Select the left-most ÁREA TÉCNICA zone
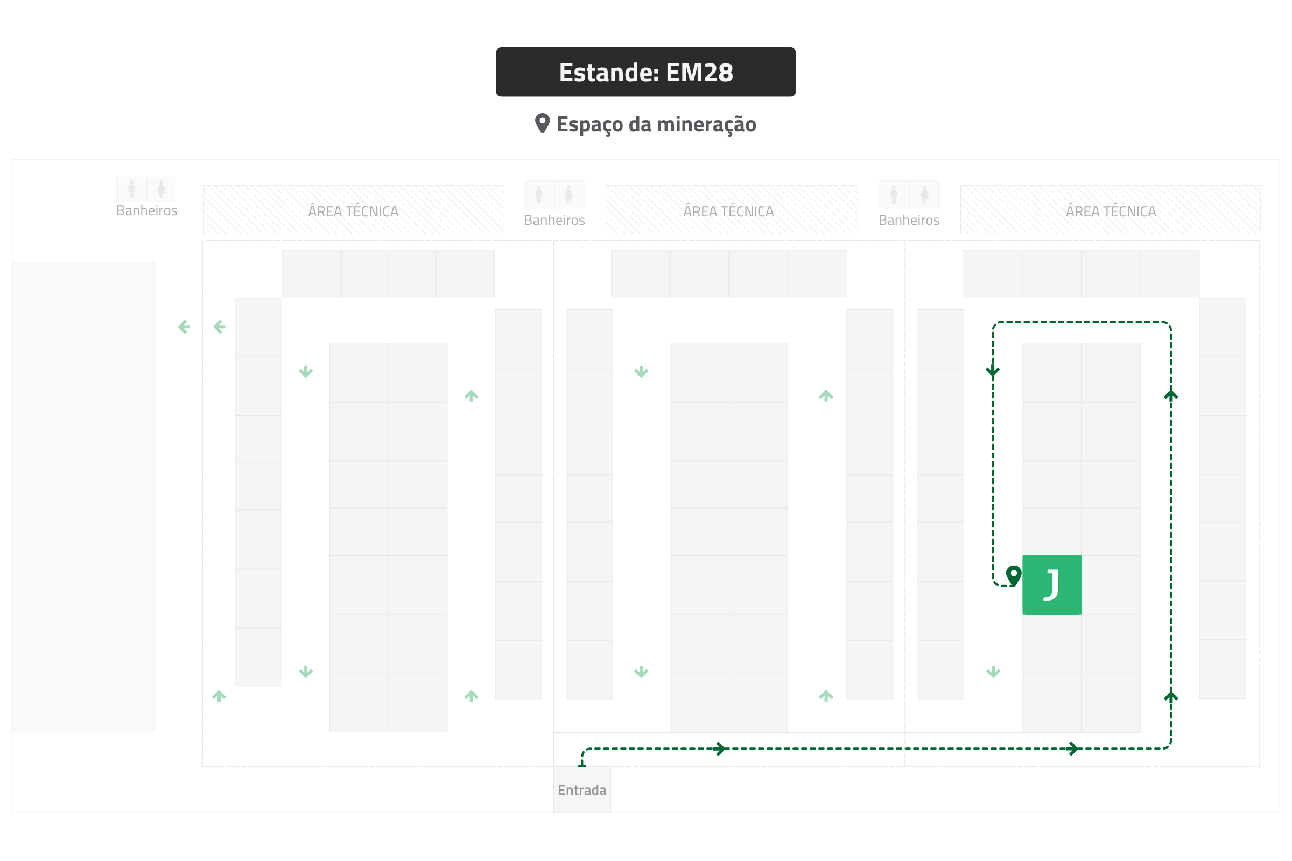1292x861 pixels. click(353, 210)
